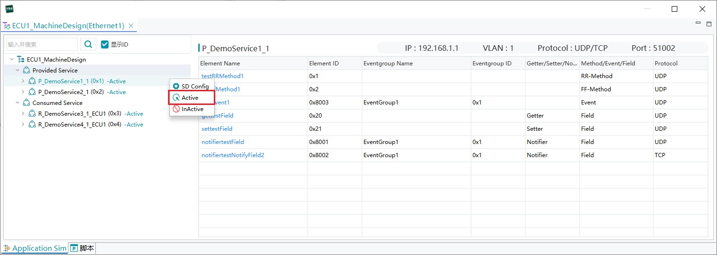717x255 pixels.
Task: Choose Active from the context menu
Action: [190, 98]
